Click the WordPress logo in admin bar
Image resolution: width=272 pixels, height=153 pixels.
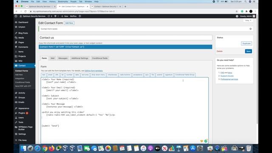(x=16, y=16)
